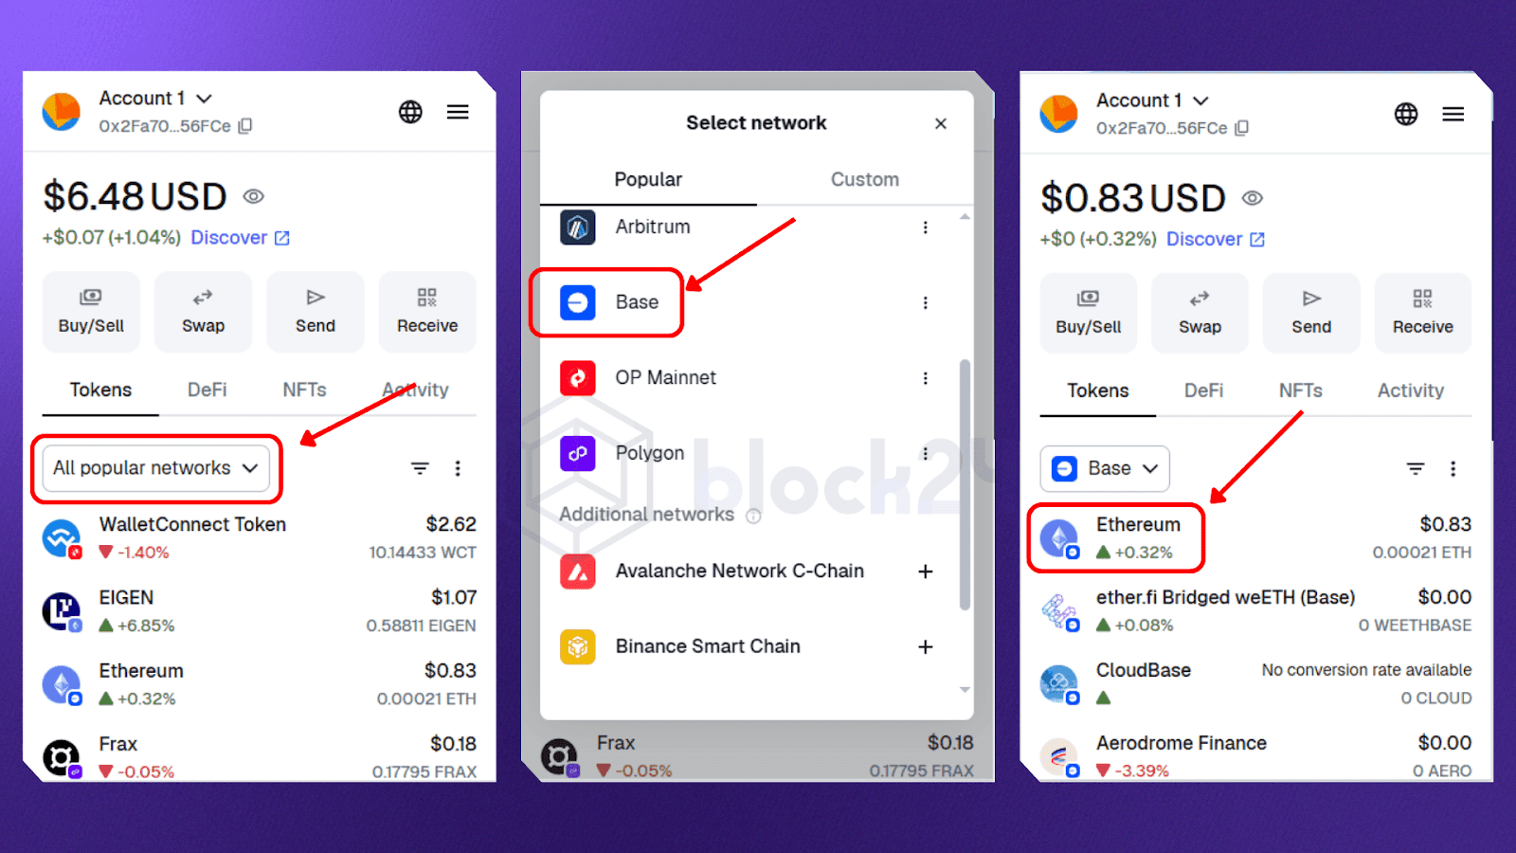The width and height of the screenshot is (1516, 853).
Task: Click the token filter icon beside Base dropdown
Action: coord(1416,468)
